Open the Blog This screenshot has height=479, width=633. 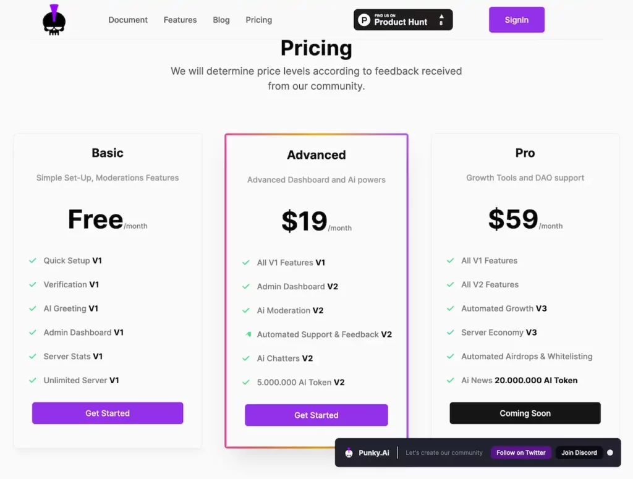(x=221, y=20)
